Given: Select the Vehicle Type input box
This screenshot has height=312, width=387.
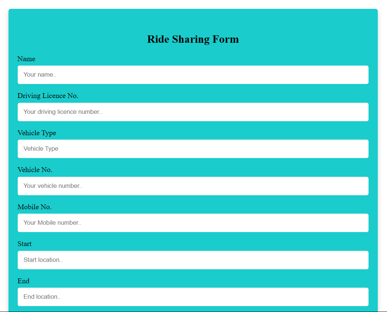Looking at the screenshot, I should click(x=193, y=149).
